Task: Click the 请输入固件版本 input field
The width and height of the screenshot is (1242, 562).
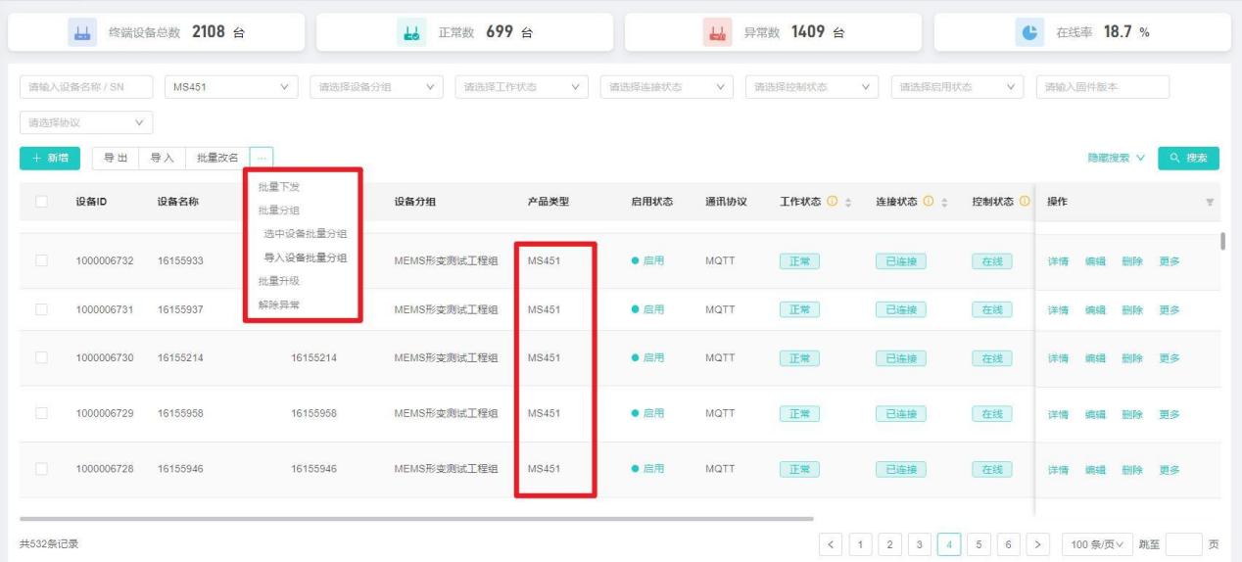Action: pos(1102,87)
